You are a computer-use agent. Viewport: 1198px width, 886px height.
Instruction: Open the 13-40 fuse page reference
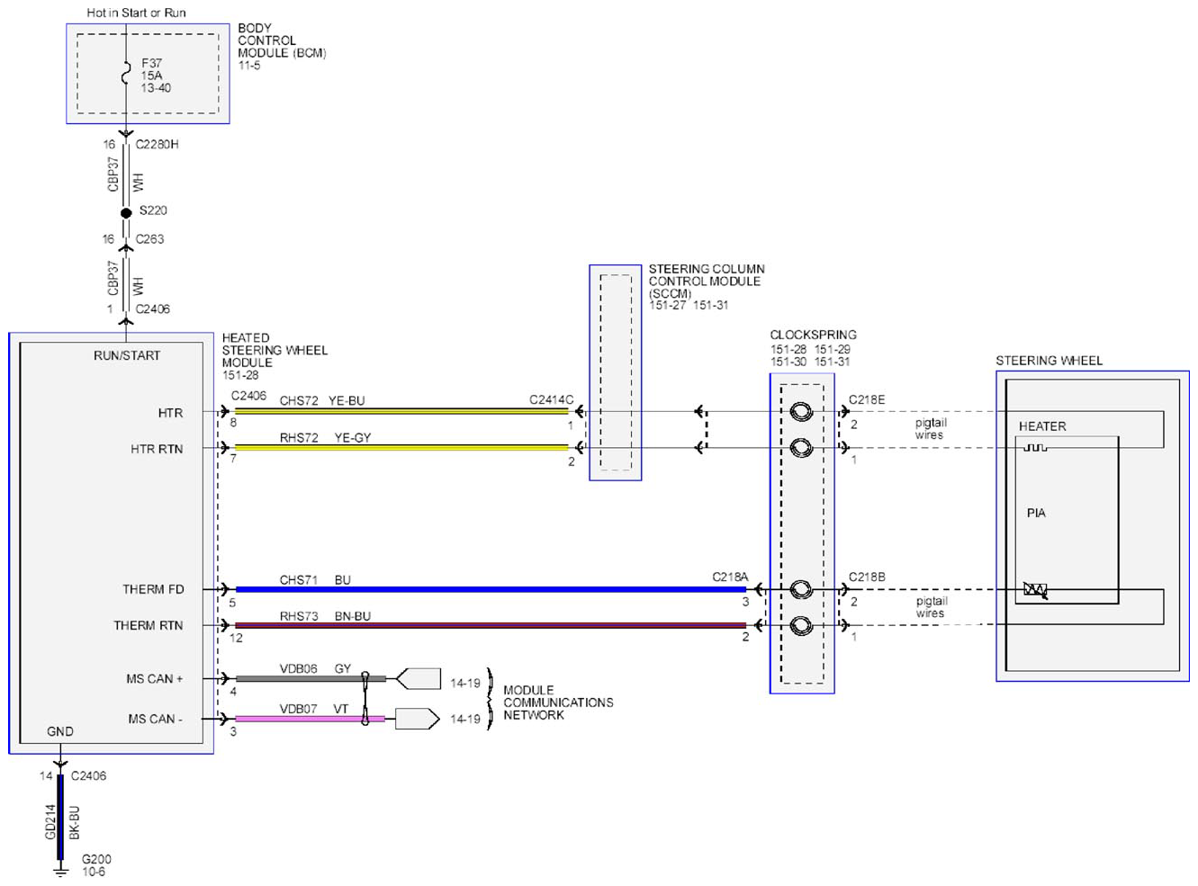tap(156, 87)
